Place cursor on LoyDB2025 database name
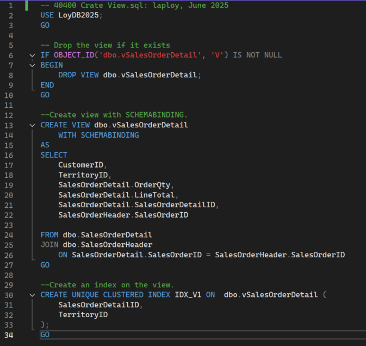Viewport: 366px width, 346px height. point(80,15)
